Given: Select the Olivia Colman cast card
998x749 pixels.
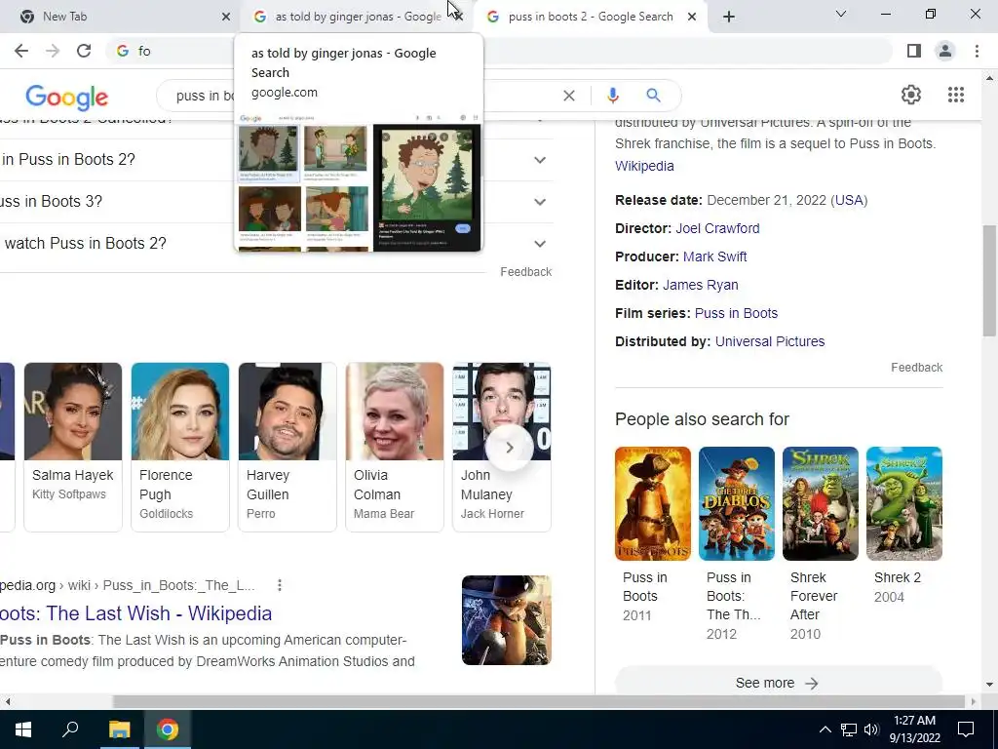Looking at the screenshot, I should click(395, 447).
